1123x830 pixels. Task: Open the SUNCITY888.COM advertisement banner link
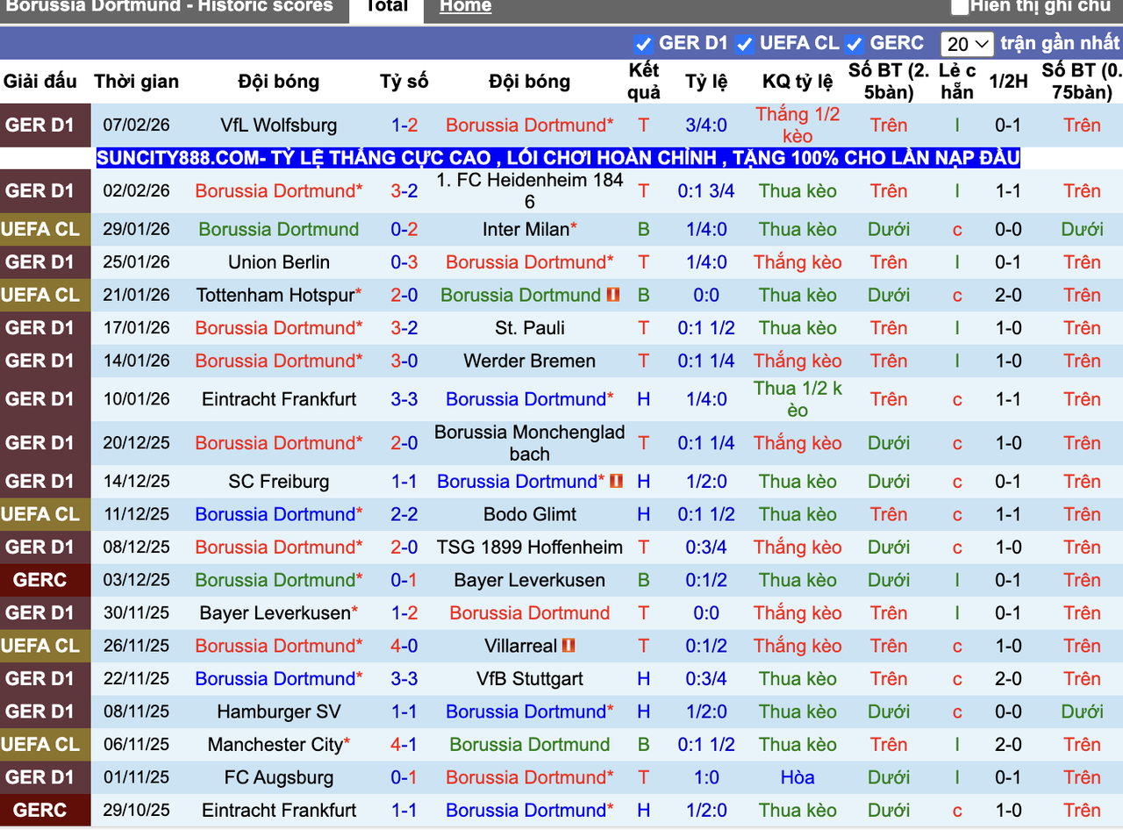click(x=558, y=158)
